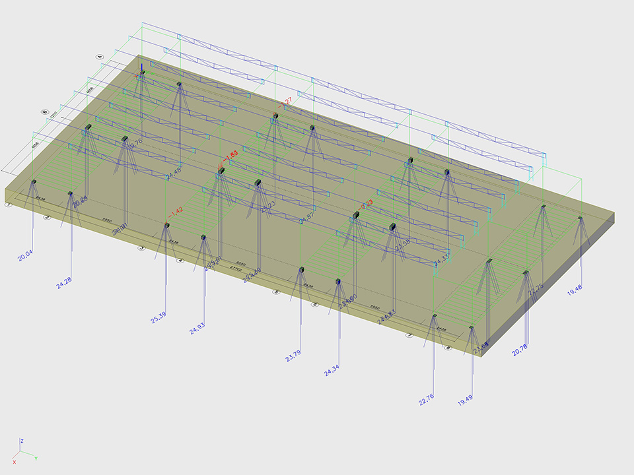This screenshot has width=634, height=475.
Task: Select grid line bubble B
Action: point(46,112)
